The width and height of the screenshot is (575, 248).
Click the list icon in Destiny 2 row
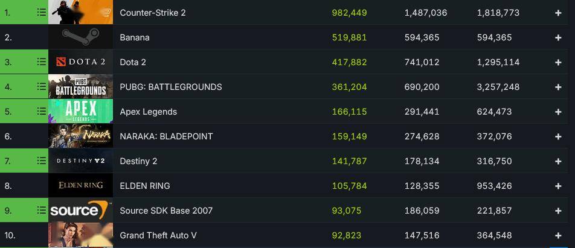pyautogui.click(x=41, y=161)
